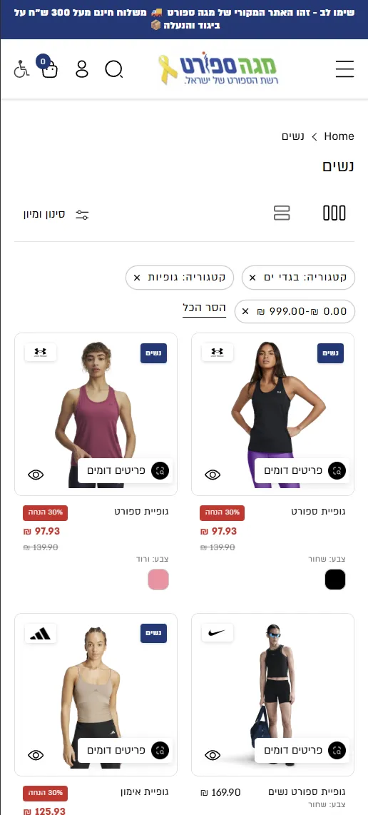The image size is (368, 815).
Task: Click הסר הכל to clear filters
Action: click(204, 308)
